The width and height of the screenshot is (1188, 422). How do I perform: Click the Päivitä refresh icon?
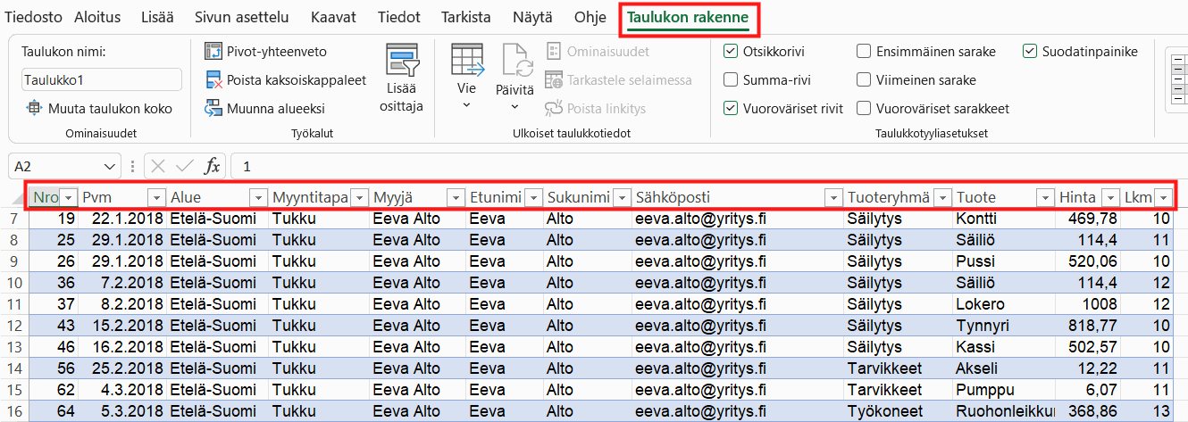point(516,60)
